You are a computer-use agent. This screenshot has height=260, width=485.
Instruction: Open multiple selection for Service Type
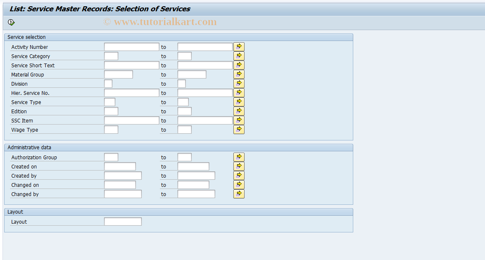pyautogui.click(x=239, y=102)
